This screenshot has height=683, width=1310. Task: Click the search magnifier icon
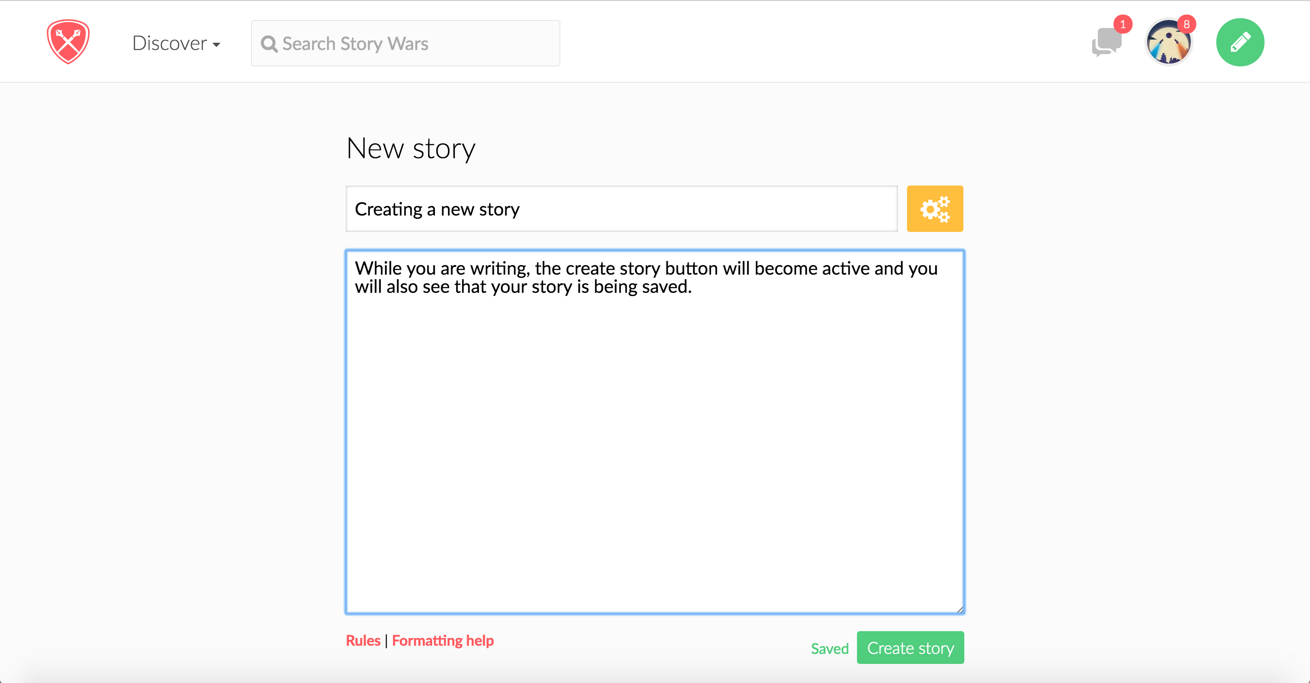point(269,44)
